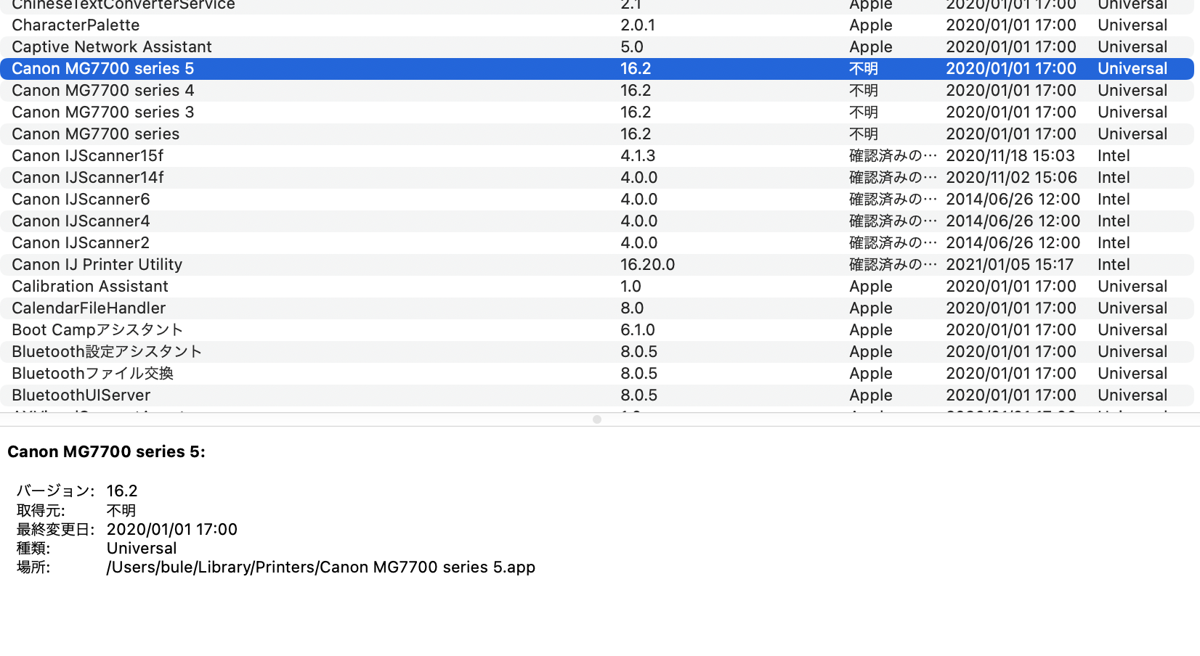
Task: Select the 'Canon MG7700 series 4' row
Action: pos(597,91)
